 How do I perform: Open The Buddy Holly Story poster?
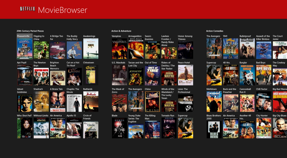pos(74,50)
